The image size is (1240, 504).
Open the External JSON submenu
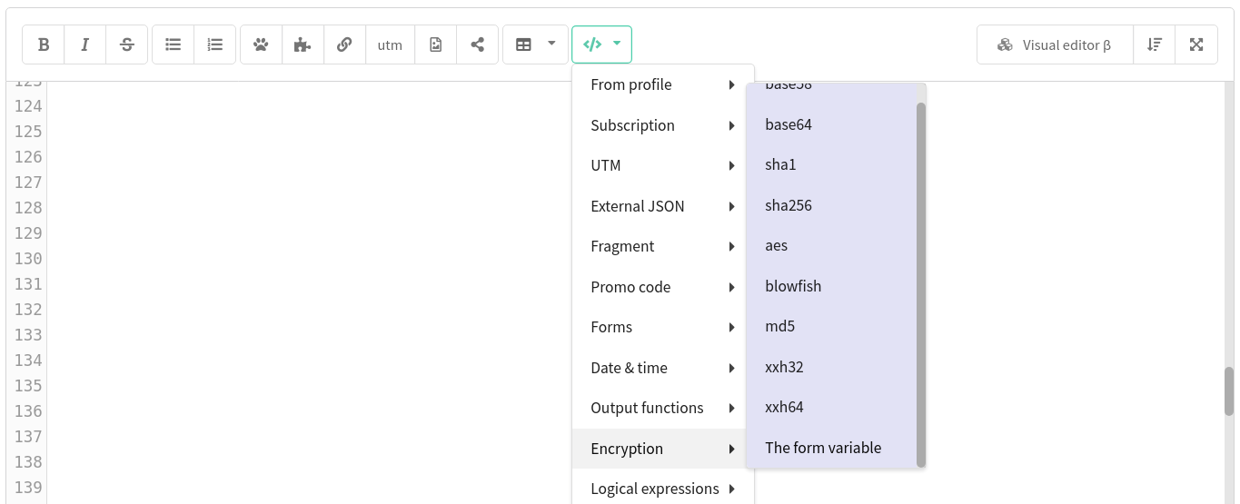[x=663, y=206]
